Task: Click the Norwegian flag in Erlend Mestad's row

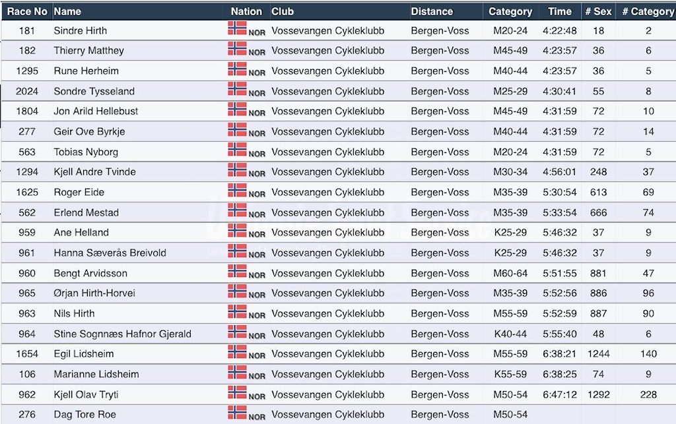Action: [x=237, y=210]
